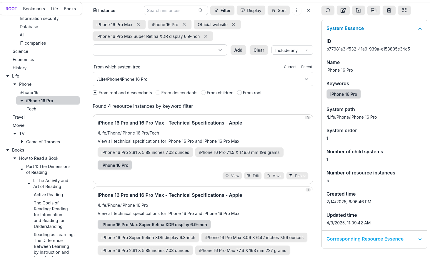Collapse How to Read a Book node
Screen dimensions: 430x257
point(15,158)
